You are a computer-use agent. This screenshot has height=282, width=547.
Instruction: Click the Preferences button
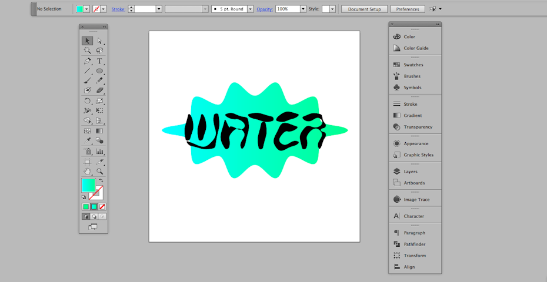tap(408, 9)
